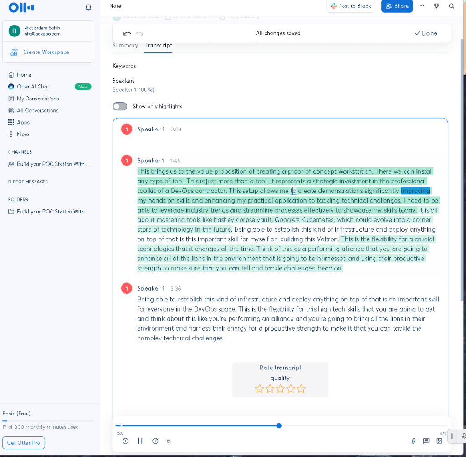Click Speaker 1 avatar at 0:04

[x=127, y=129]
